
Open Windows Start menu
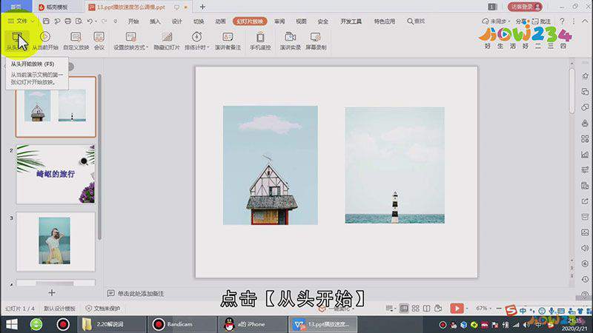point(12,324)
